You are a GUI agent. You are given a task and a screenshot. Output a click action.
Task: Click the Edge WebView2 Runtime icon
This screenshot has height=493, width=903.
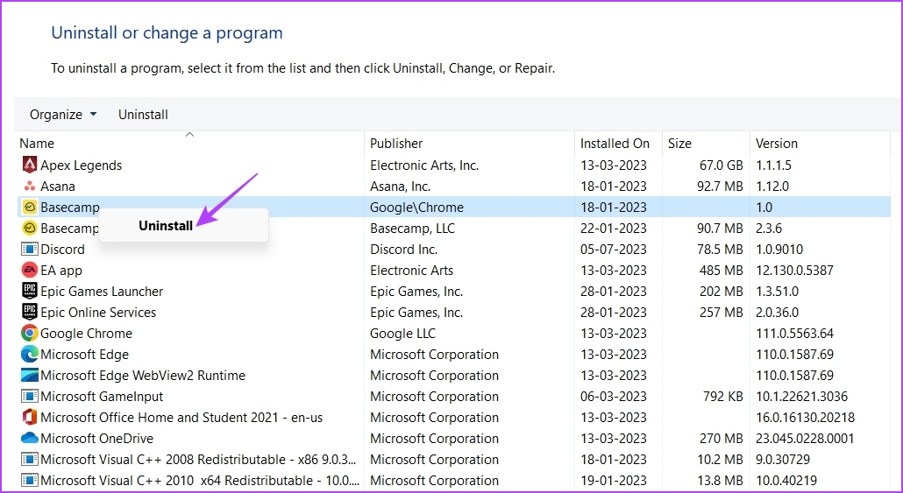[x=30, y=375]
